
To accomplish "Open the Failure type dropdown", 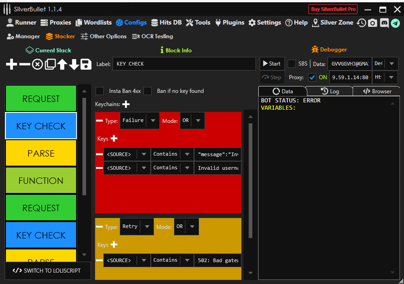I will (139, 121).
